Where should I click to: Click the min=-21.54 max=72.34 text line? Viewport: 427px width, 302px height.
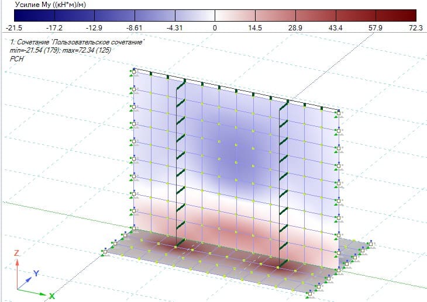[60, 50]
